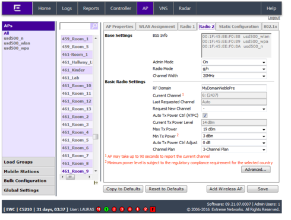Open the Reports menu
Image resolution: width=291 pixels, height=220 pixels.
(x=91, y=8)
